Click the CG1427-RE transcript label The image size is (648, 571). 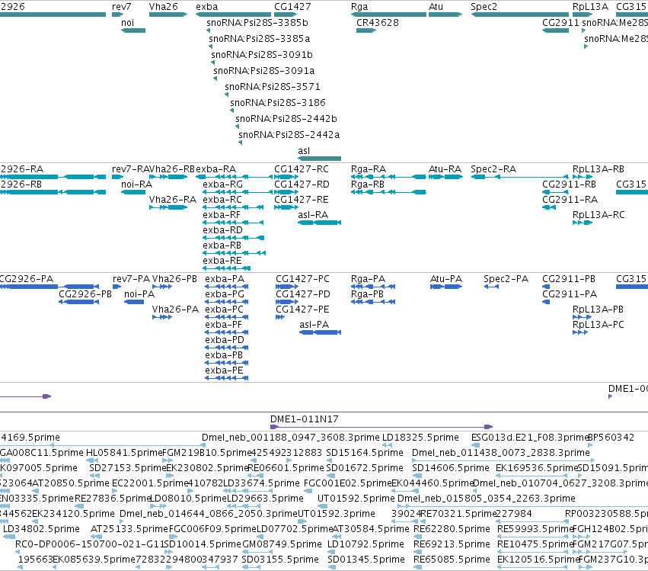[x=301, y=200]
